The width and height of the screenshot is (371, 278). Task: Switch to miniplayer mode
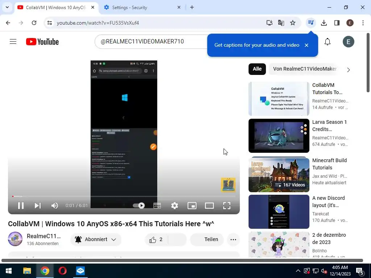pyautogui.click(x=192, y=206)
